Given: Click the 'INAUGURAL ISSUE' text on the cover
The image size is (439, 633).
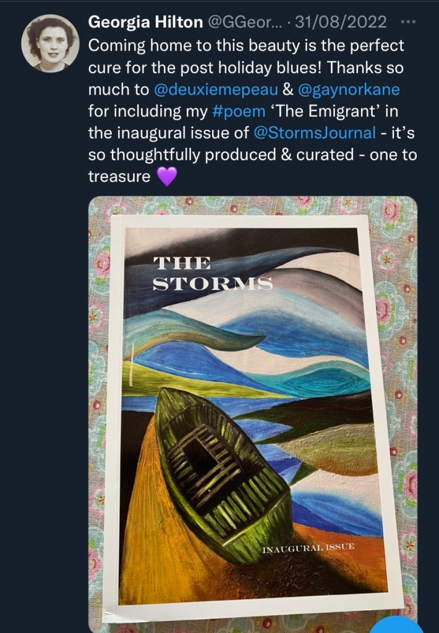Looking at the screenshot, I should pos(307,548).
